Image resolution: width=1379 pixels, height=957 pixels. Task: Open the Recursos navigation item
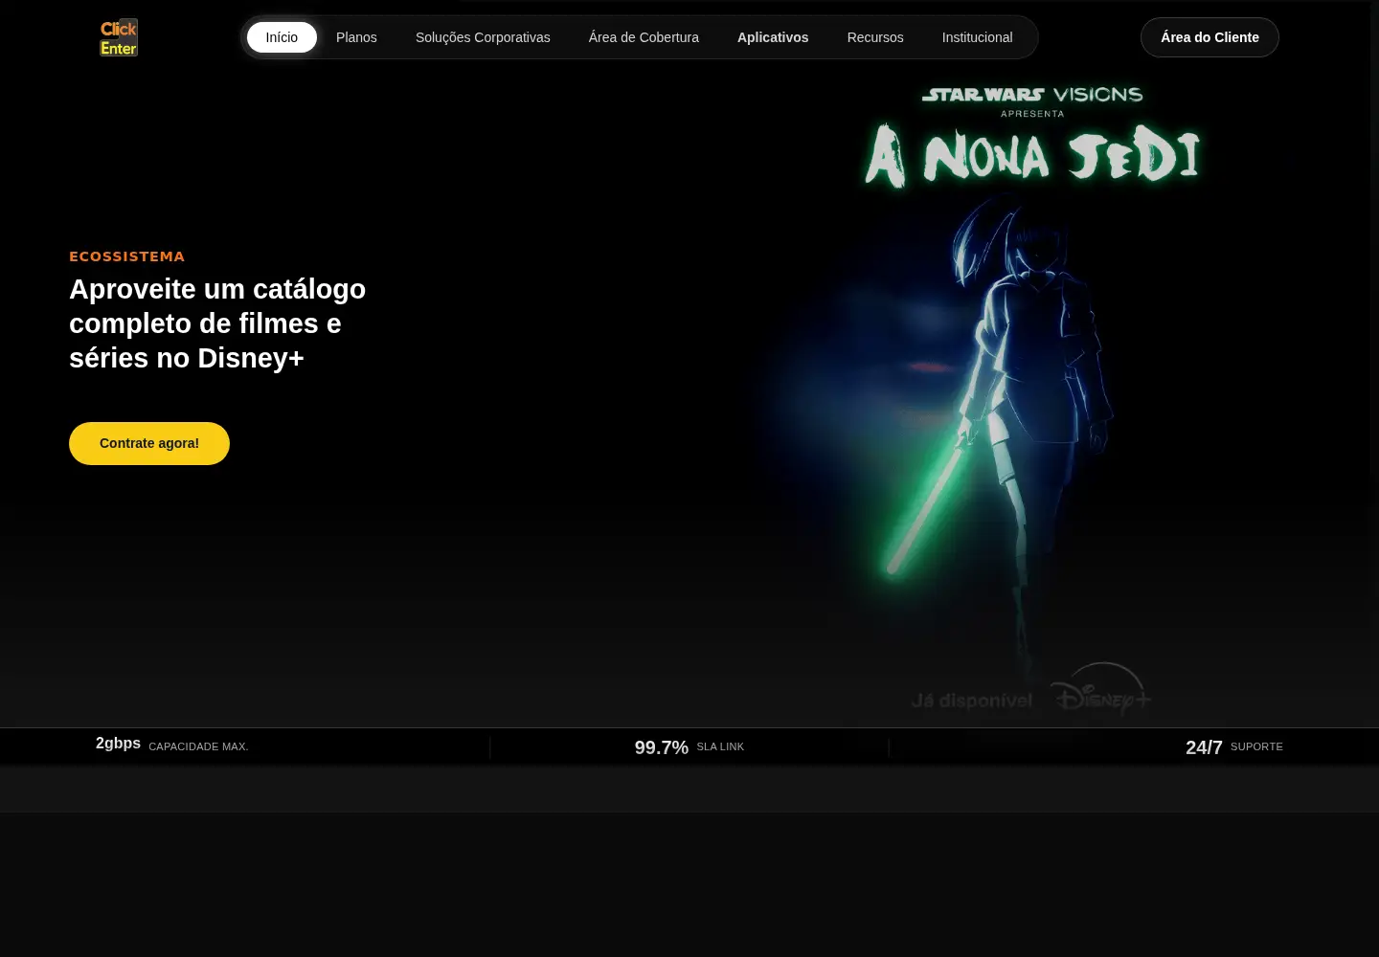(x=875, y=37)
